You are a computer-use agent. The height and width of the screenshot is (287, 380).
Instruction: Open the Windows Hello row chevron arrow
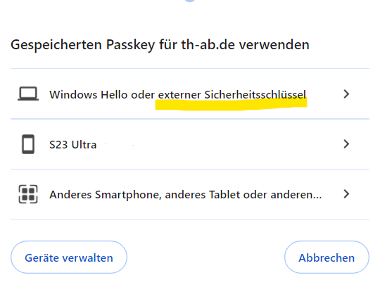coord(346,94)
